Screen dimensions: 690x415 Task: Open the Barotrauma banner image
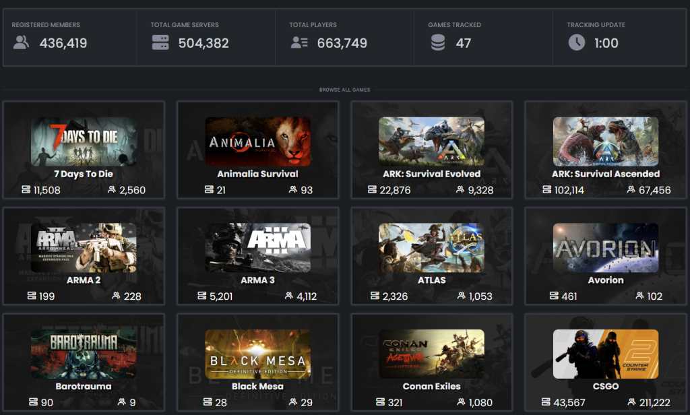tap(84, 354)
